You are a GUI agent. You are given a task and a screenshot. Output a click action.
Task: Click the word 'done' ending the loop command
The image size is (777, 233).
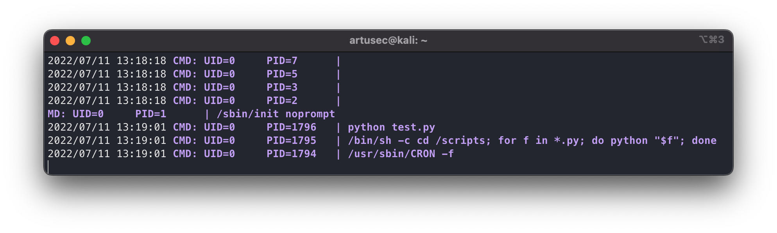point(704,141)
